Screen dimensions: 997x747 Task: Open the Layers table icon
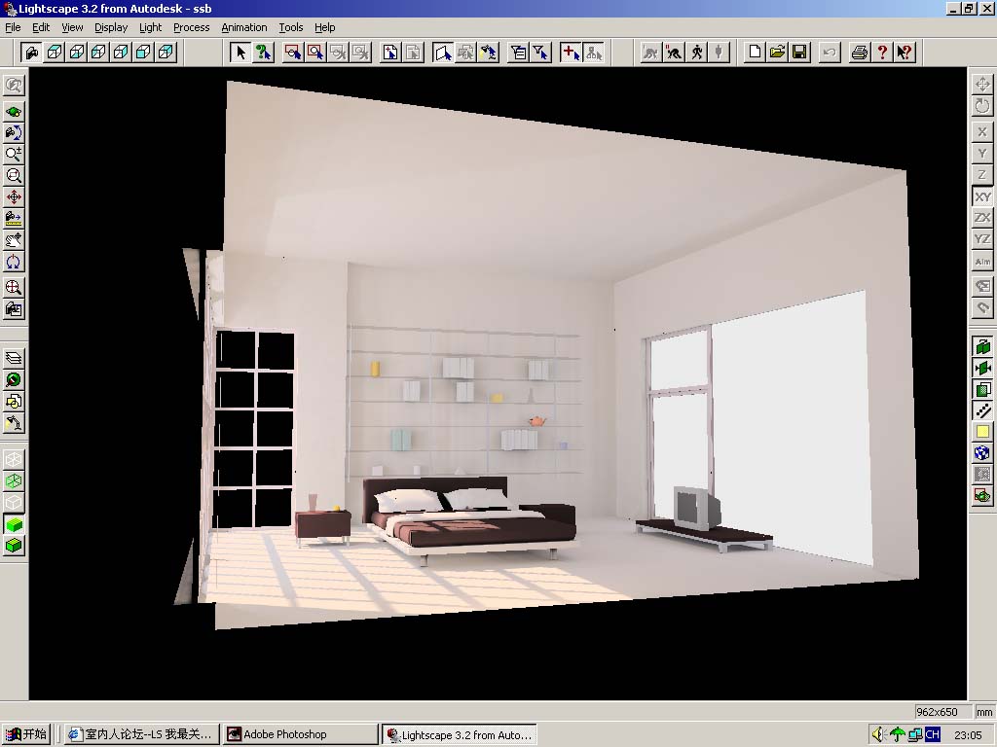[x=14, y=358]
